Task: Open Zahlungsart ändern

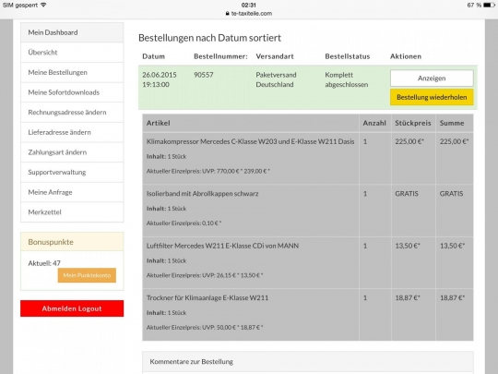Action: coord(72,152)
